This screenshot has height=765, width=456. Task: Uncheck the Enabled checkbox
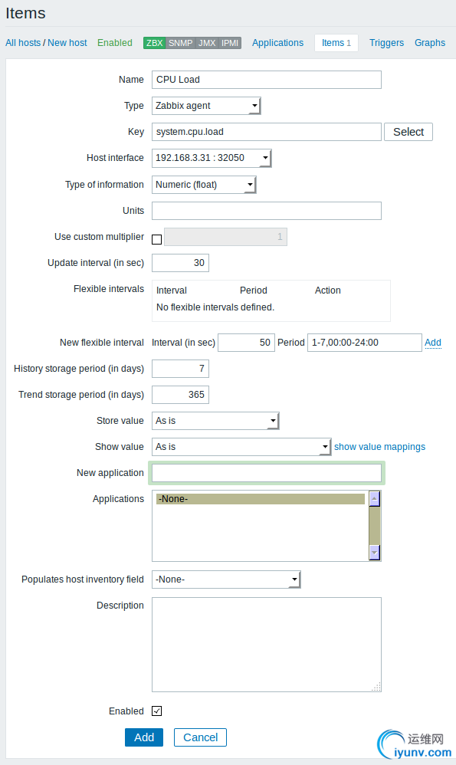coord(156,711)
